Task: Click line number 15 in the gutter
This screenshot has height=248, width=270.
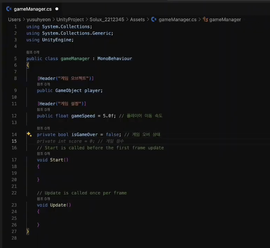Action: pos(14,141)
